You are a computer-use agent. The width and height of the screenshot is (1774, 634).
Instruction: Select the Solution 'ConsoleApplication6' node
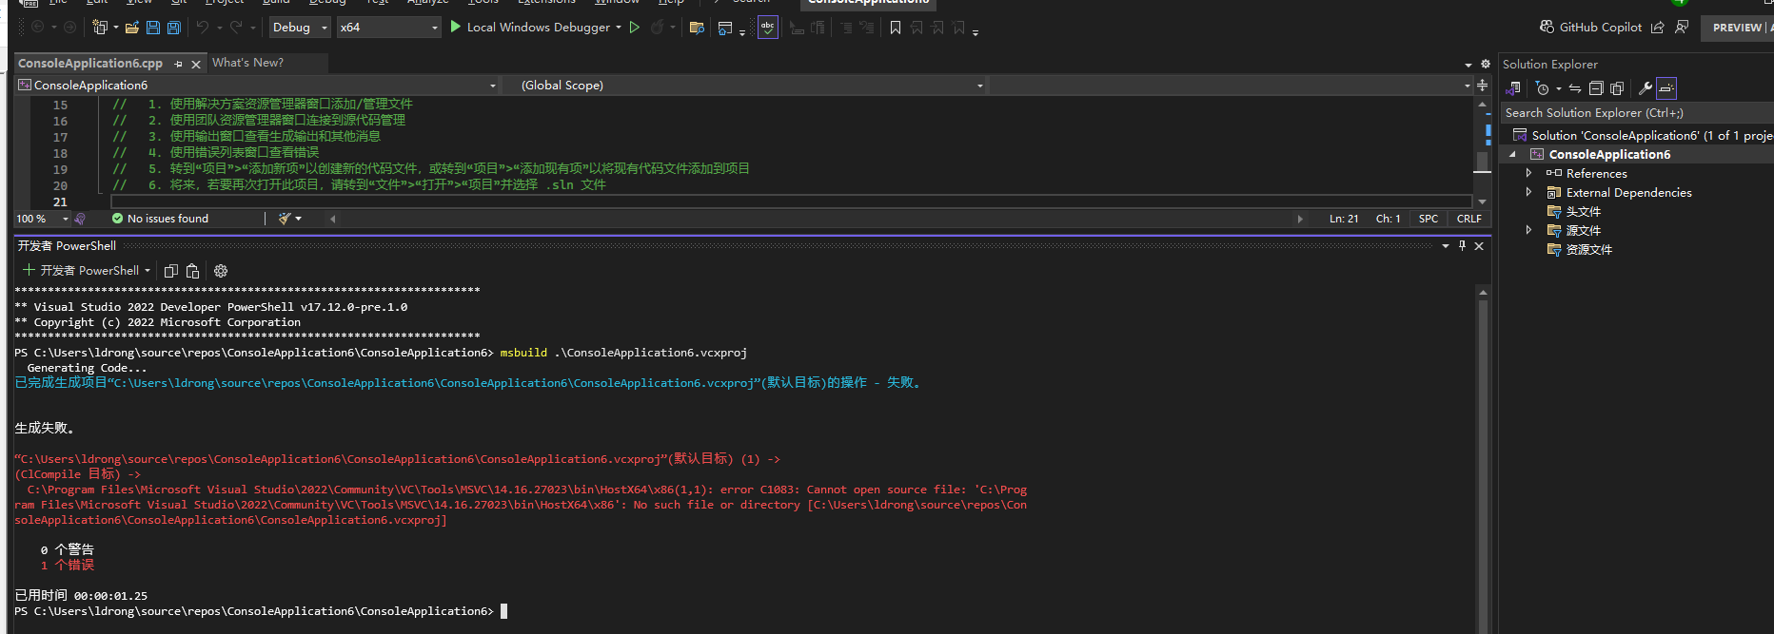[1643, 135]
